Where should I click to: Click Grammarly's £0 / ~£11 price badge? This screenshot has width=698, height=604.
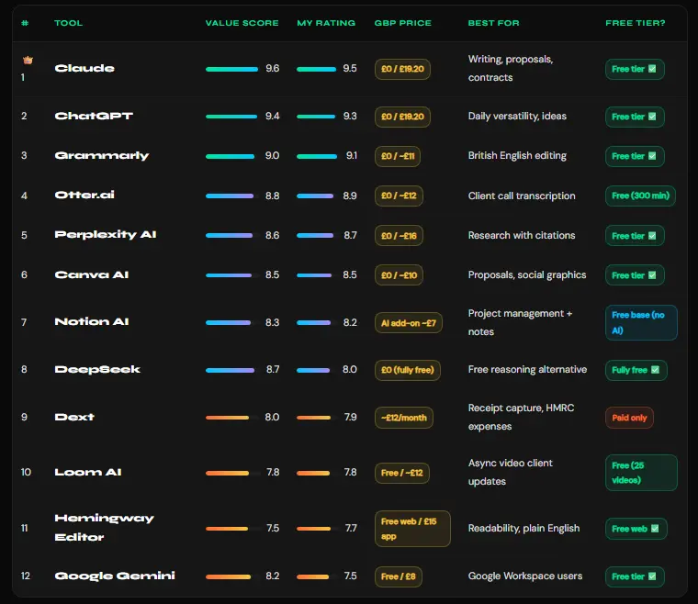[x=398, y=156]
